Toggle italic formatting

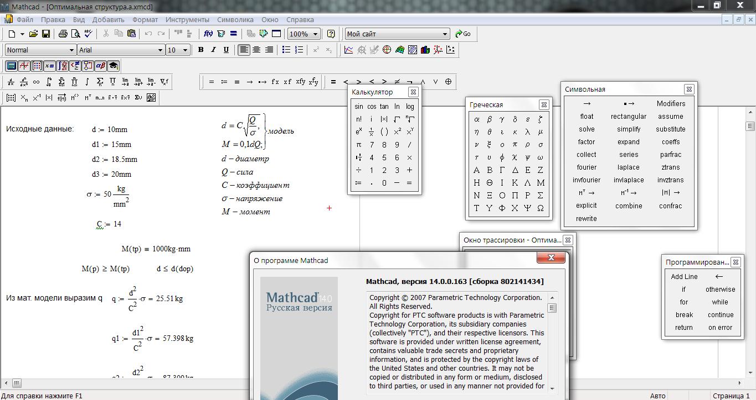point(213,50)
